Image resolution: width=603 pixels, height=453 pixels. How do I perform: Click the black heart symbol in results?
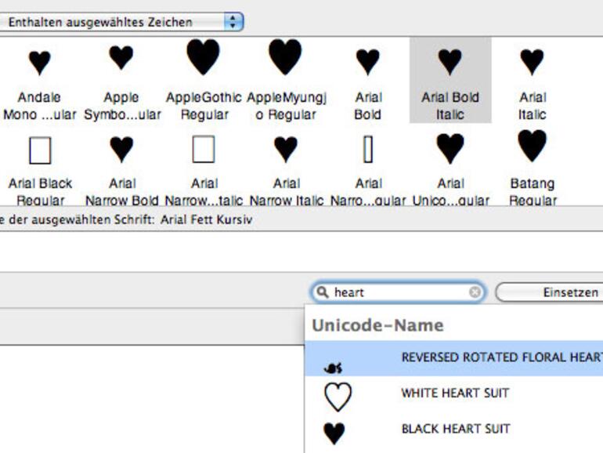tap(334, 433)
